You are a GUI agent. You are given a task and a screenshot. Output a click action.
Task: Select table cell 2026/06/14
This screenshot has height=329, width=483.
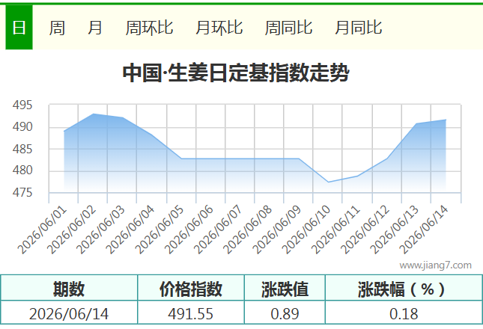[x=69, y=314]
